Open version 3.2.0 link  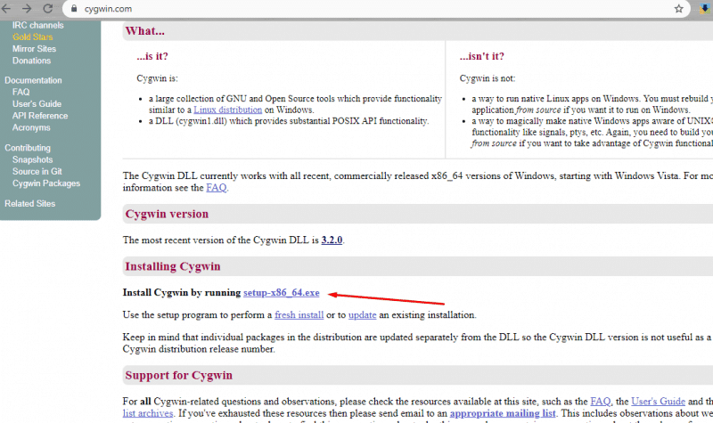(x=332, y=240)
